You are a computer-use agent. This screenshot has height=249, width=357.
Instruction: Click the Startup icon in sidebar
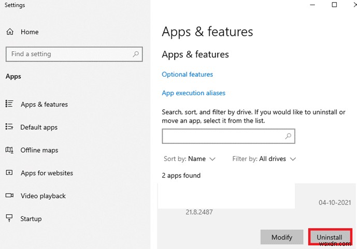pos(9,218)
